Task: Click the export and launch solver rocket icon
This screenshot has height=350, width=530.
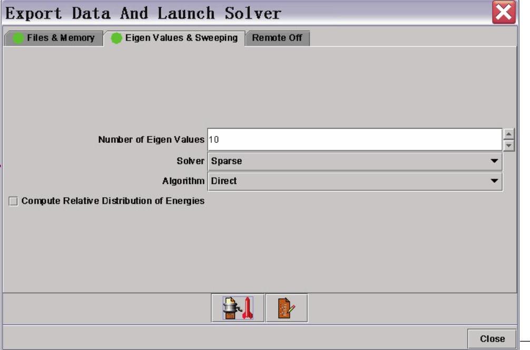Action: point(238,308)
